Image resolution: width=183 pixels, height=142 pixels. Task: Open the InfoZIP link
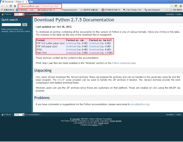tap(61, 80)
